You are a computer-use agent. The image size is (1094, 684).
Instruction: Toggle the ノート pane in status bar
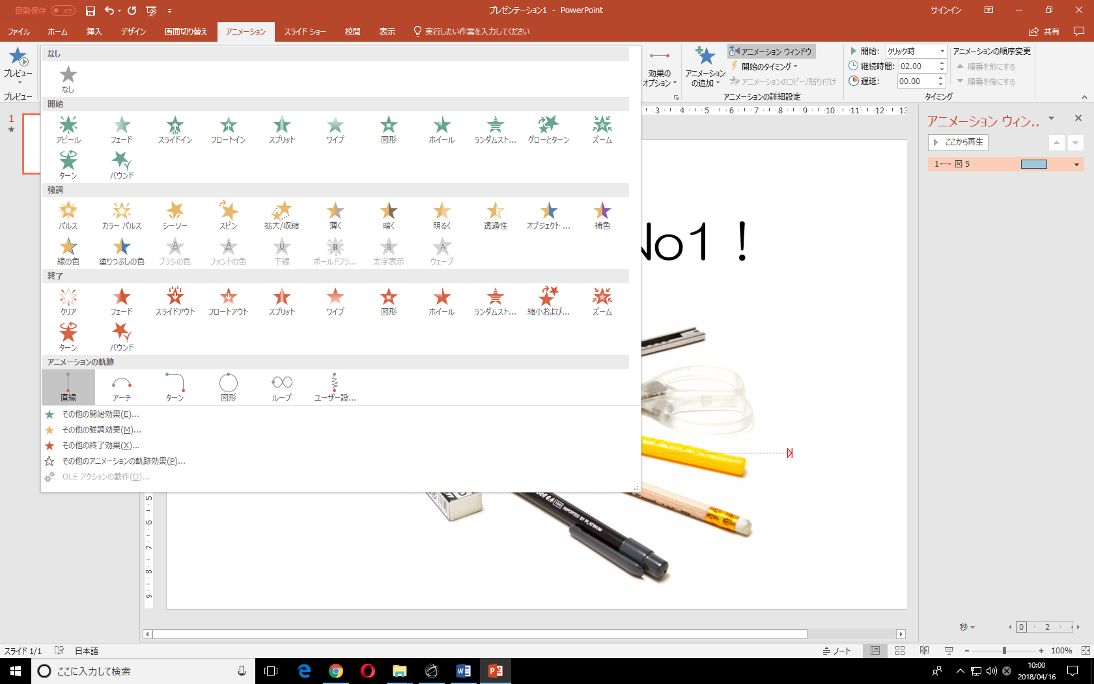[x=837, y=651]
